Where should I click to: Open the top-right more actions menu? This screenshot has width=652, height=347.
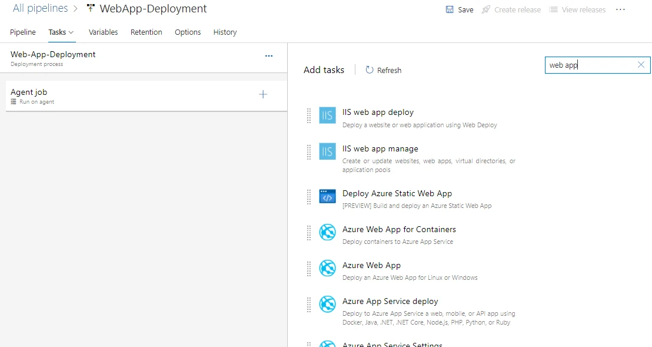[x=620, y=9]
